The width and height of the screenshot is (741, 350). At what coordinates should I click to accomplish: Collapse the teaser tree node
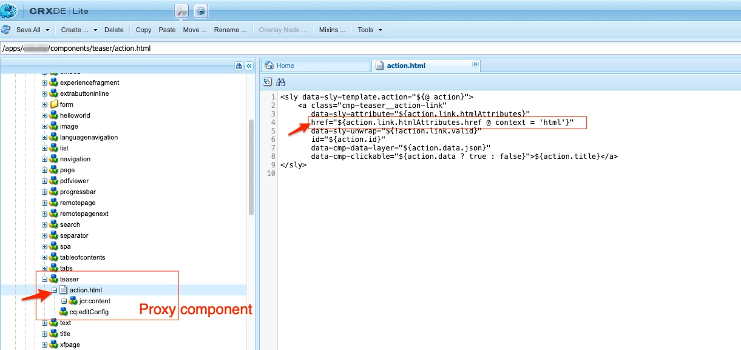44,279
